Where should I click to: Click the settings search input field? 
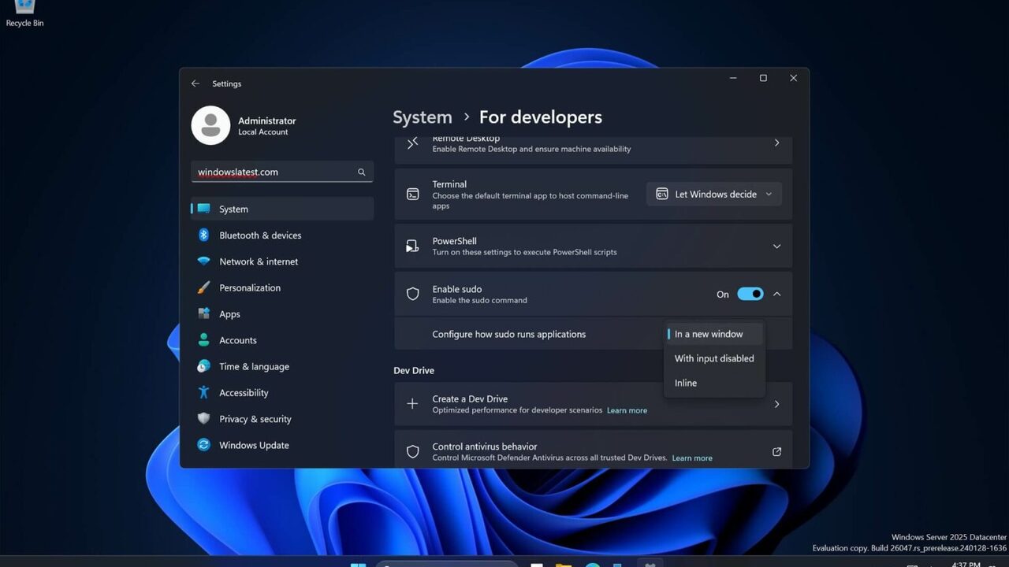[272, 172]
